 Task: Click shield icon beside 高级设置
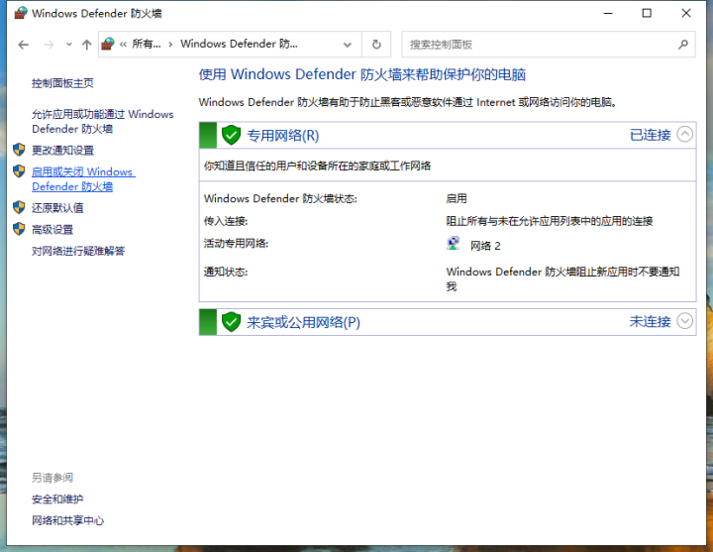click(19, 229)
